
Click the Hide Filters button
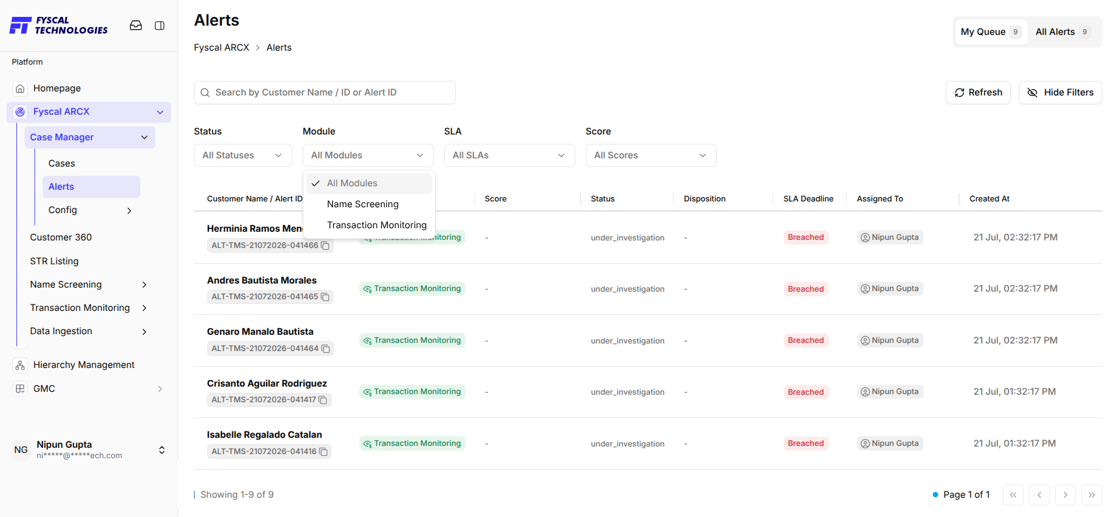point(1060,93)
